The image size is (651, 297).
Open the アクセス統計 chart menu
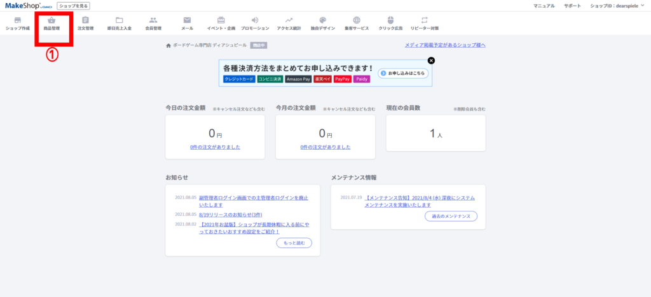289,23
